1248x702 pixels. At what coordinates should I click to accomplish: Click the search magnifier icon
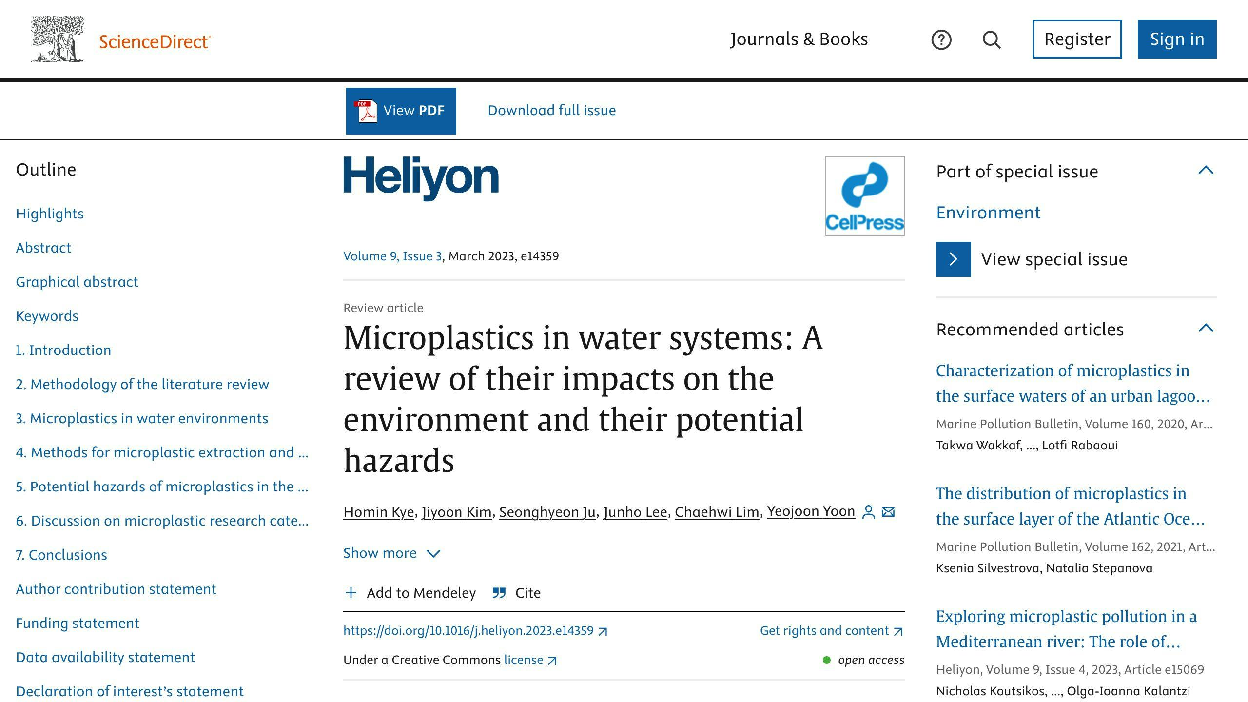(x=991, y=40)
